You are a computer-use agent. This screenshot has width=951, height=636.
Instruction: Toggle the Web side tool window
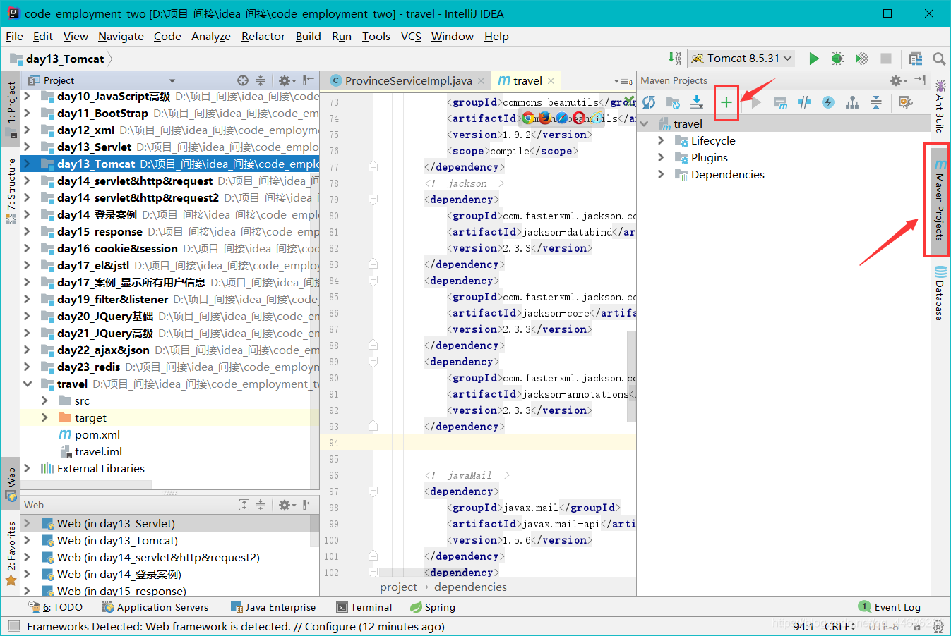click(11, 484)
